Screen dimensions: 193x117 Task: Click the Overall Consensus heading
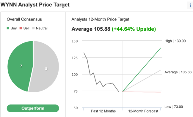point(24,19)
